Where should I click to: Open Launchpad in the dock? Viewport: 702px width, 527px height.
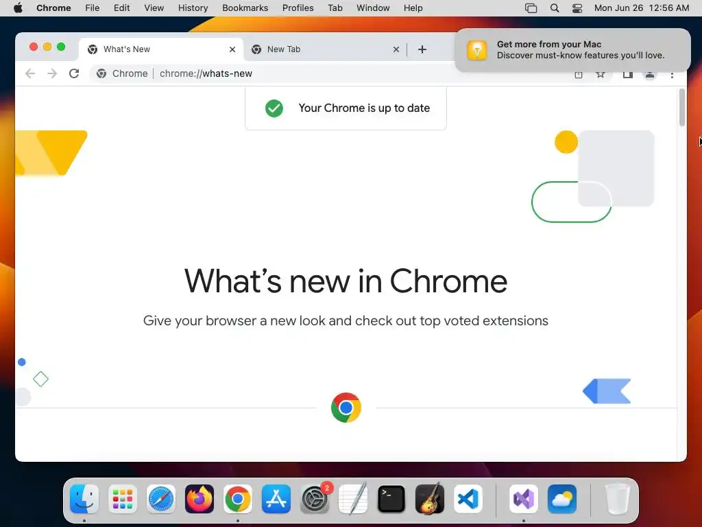click(122, 499)
